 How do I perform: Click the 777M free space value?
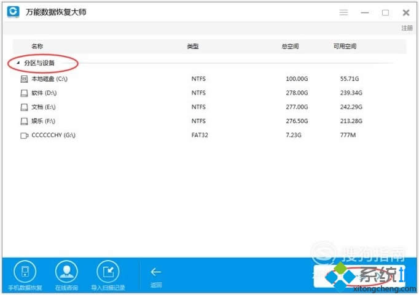[x=348, y=135]
